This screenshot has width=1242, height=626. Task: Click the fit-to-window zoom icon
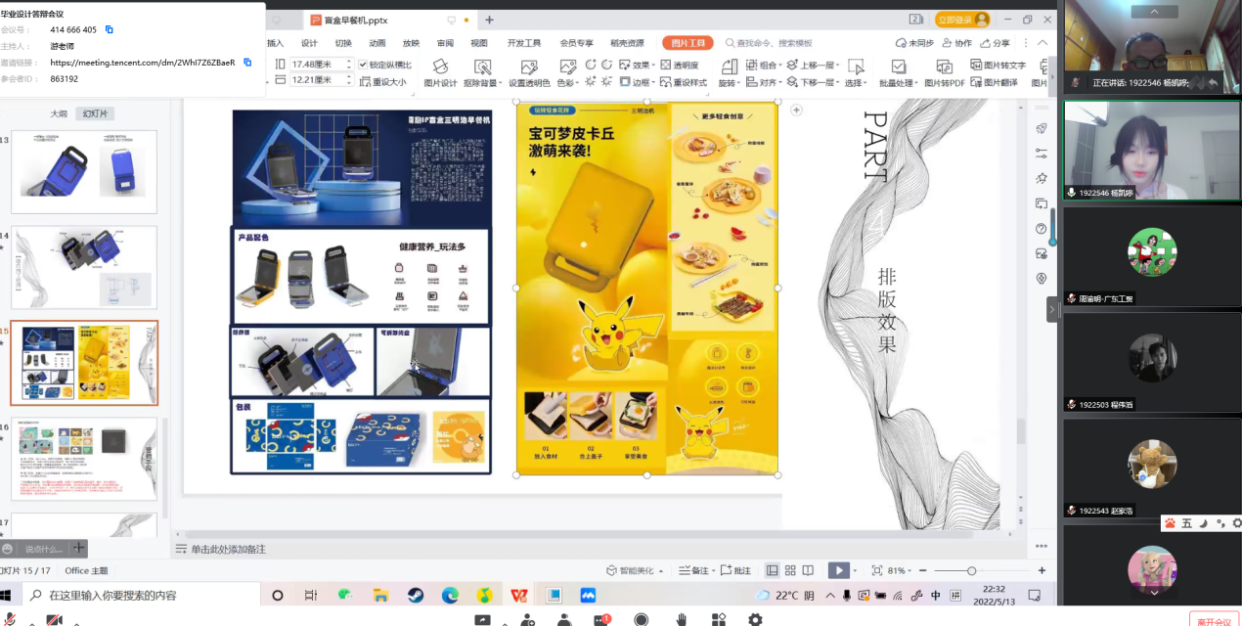pyautogui.click(x=876, y=570)
